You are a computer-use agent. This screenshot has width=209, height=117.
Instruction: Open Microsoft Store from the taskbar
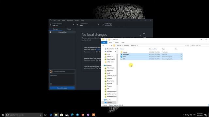point(61,115)
